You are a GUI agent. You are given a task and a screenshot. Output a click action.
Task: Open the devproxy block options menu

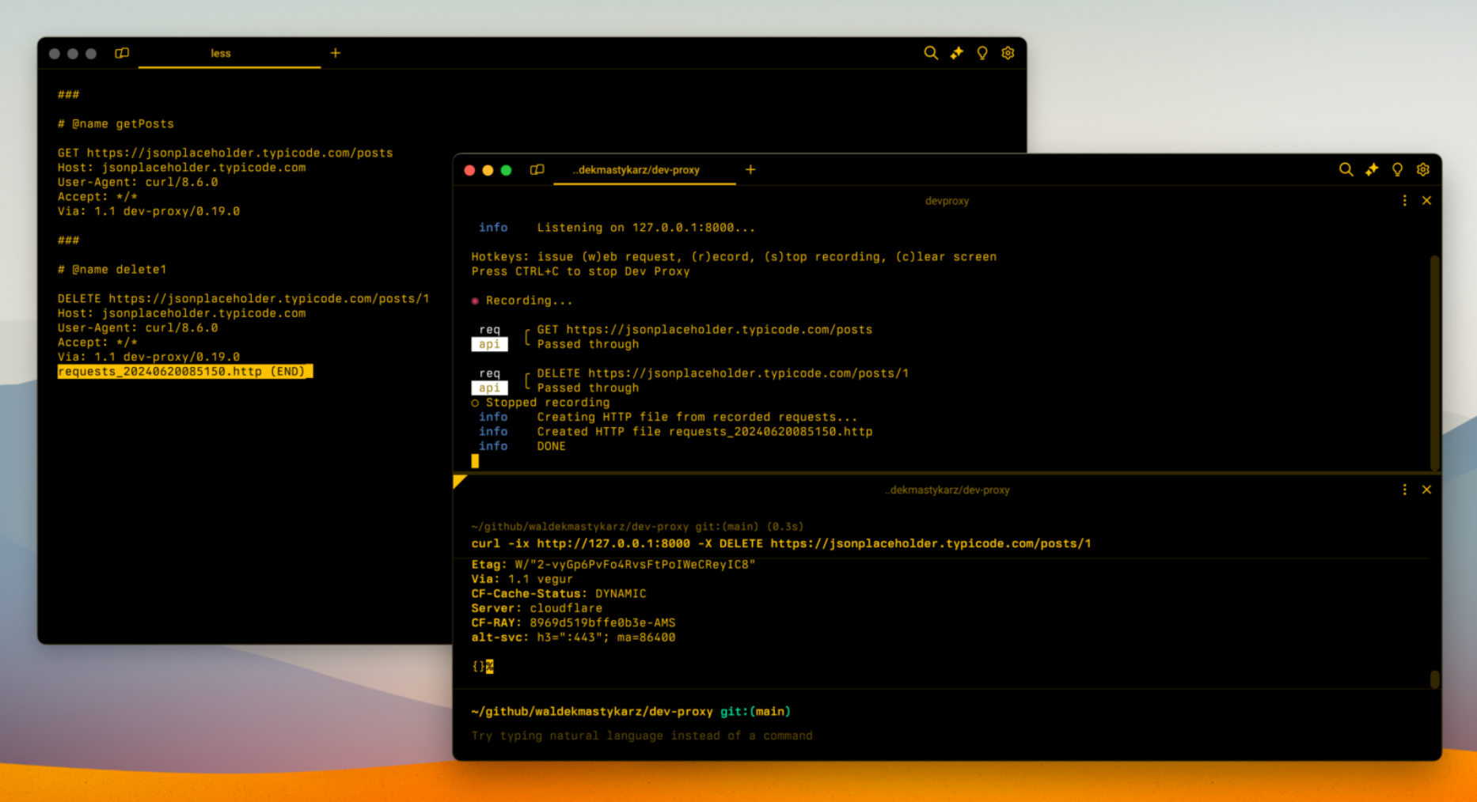(x=1405, y=201)
